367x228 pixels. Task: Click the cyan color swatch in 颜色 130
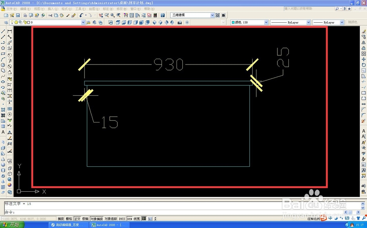click(233, 22)
